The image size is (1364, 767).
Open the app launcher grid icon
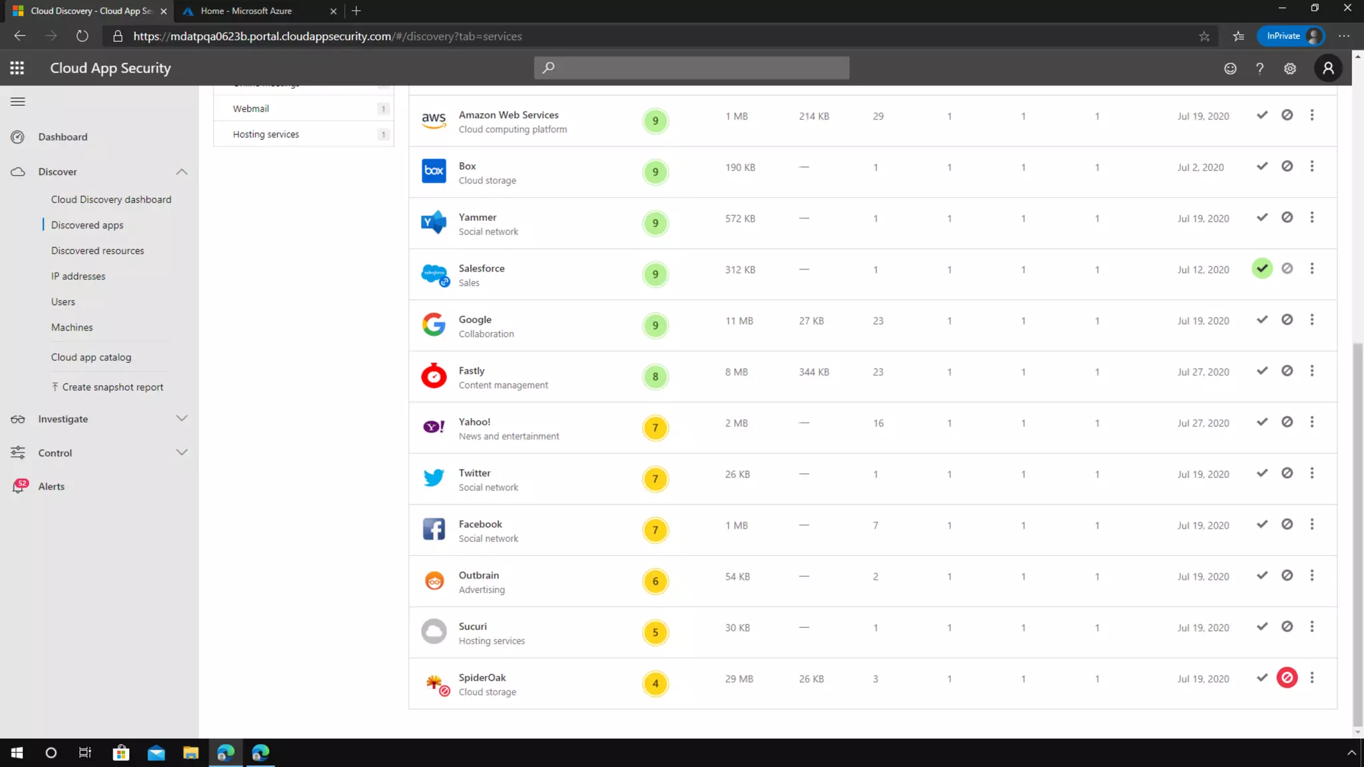17,68
